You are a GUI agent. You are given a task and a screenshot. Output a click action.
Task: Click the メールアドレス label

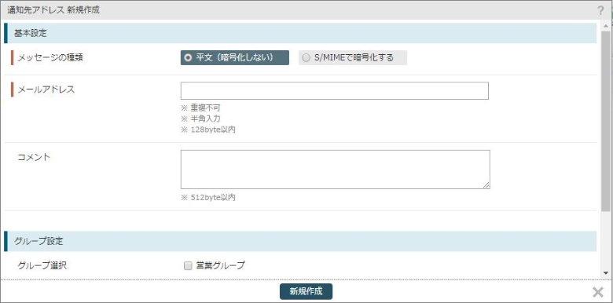coord(46,89)
